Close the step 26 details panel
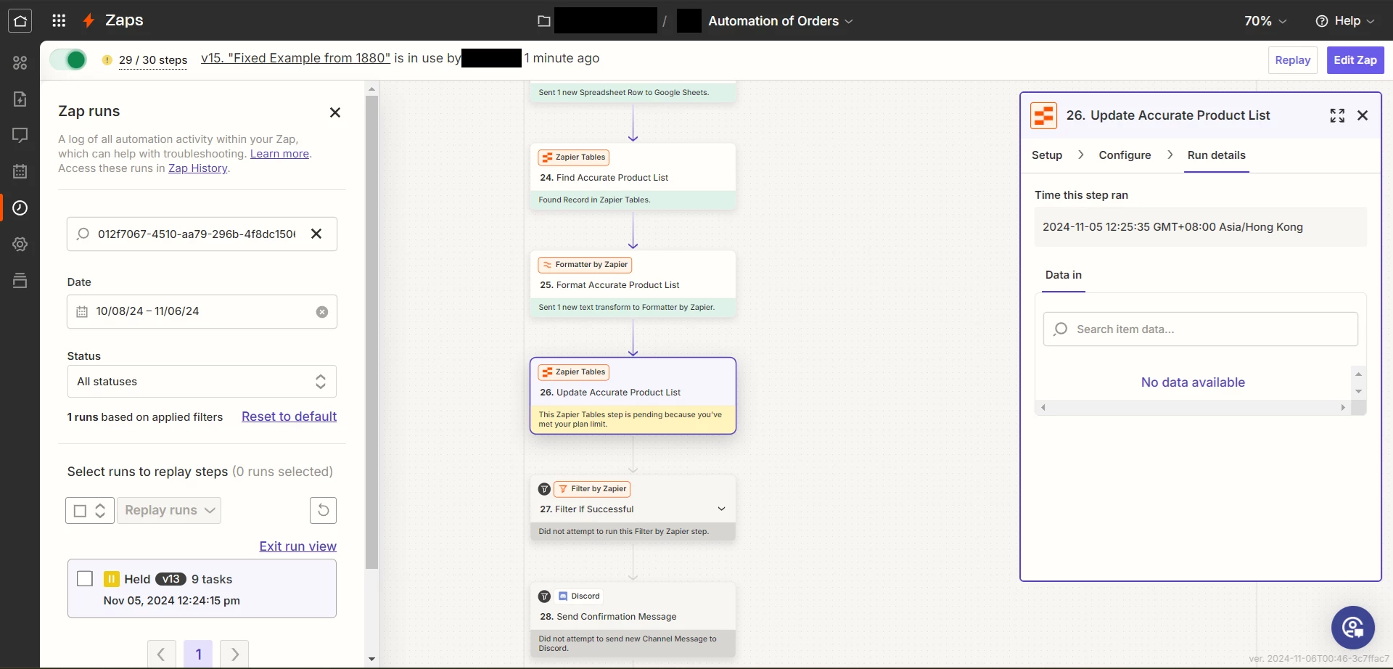 [1363, 115]
